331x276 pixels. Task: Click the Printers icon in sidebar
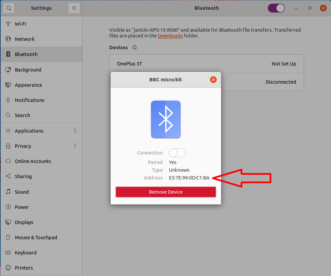pyautogui.click(x=8, y=268)
